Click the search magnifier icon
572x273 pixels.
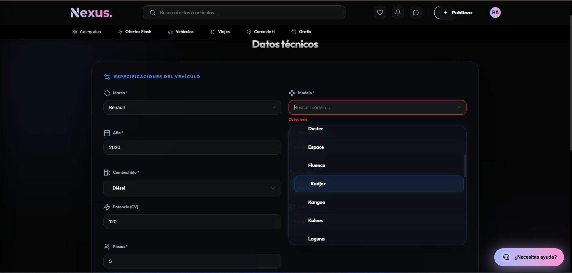tap(153, 13)
